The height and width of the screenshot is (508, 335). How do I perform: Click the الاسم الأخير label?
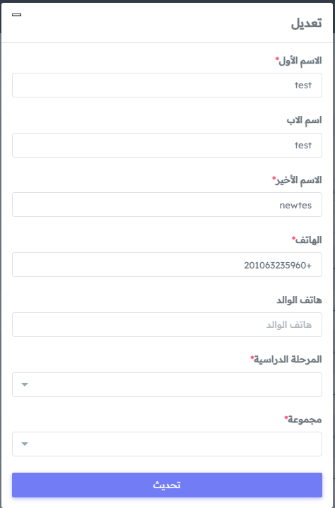(299, 180)
